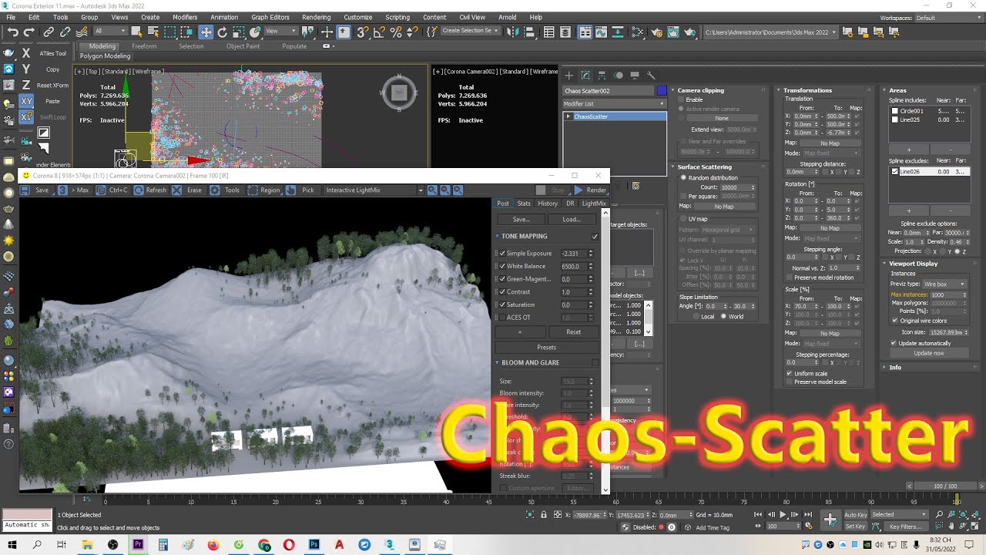Toggle Simple Exposure checkbox
The width and height of the screenshot is (986, 555).
tap(502, 253)
